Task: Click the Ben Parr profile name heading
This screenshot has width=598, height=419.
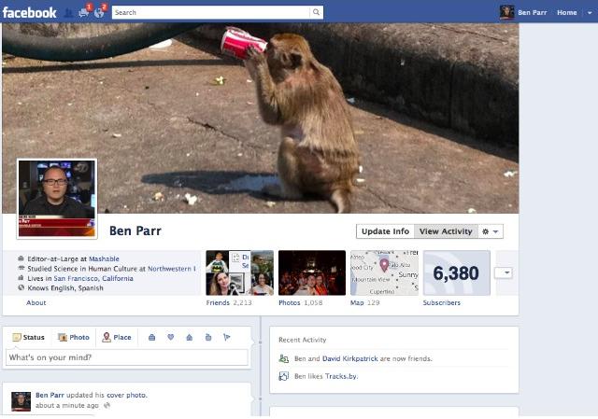Action: tap(135, 230)
